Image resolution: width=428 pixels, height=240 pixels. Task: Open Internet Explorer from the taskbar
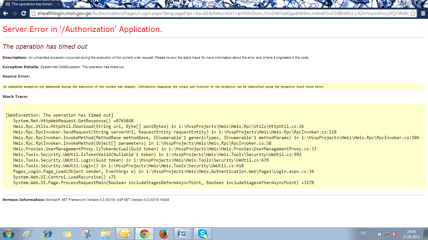click(x=47, y=234)
